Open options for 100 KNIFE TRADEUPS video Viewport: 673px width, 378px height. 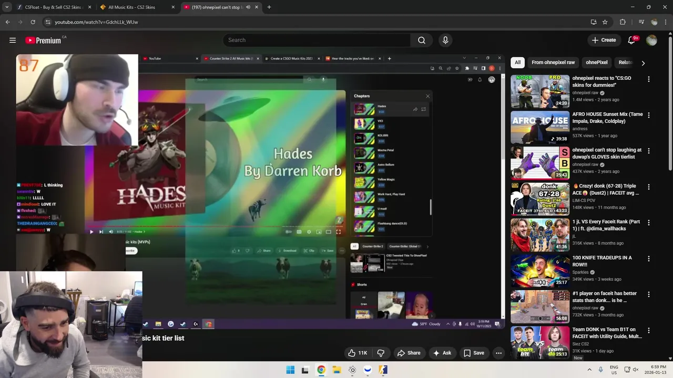pyautogui.click(x=648, y=258)
